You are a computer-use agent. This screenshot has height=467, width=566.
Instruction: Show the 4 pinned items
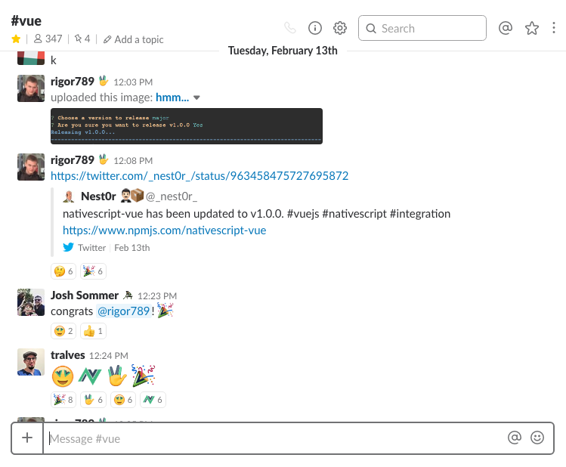[x=82, y=39]
